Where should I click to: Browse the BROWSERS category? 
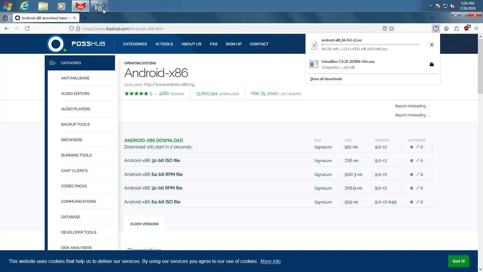tap(72, 140)
